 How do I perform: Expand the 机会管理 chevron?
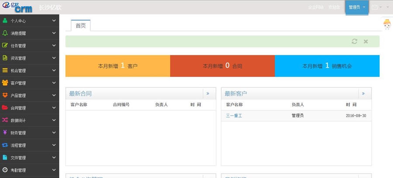54,70
